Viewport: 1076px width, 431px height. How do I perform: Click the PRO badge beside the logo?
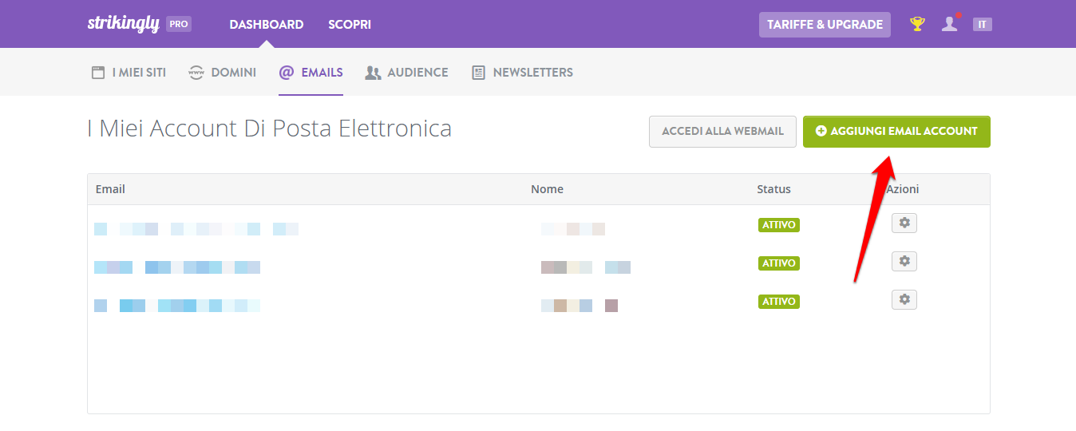tap(179, 24)
